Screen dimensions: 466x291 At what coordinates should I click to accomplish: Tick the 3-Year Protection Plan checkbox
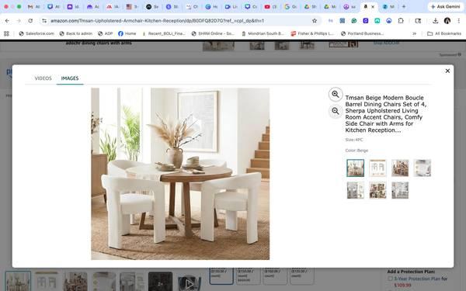[390, 279]
